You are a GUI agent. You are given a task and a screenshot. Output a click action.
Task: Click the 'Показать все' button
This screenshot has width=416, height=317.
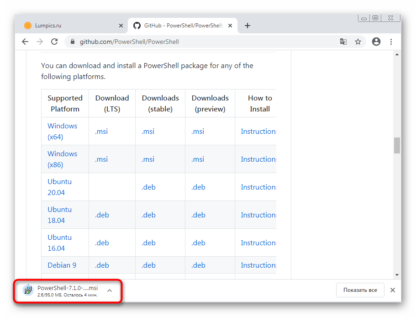tap(360, 290)
